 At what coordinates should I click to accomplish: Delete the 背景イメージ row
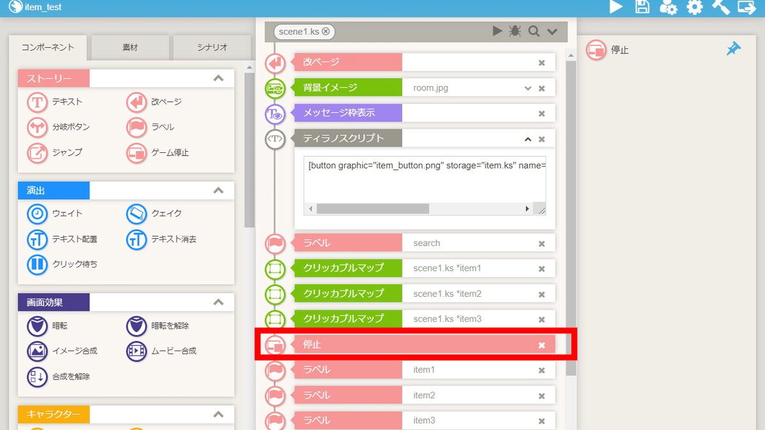(542, 88)
